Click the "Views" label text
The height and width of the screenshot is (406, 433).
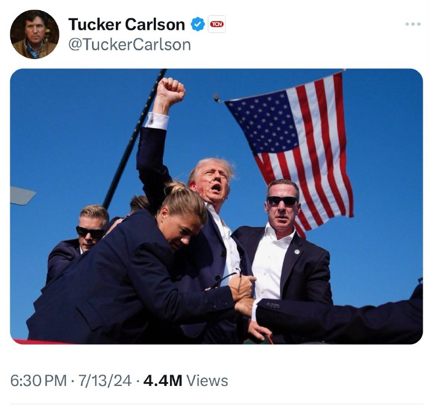coord(207,381)
